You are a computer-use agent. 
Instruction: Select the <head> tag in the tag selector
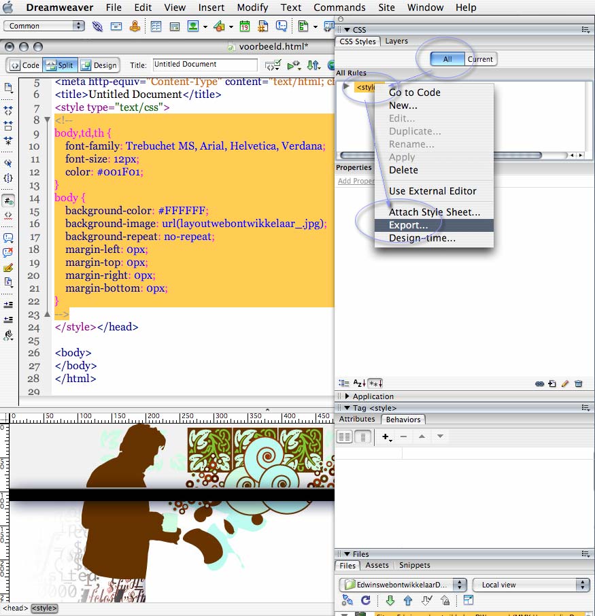pos(16,608)
